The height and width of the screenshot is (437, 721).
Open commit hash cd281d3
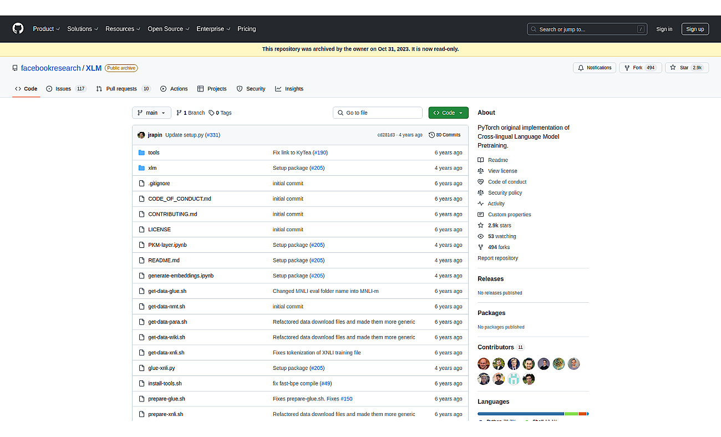(386, 135)
